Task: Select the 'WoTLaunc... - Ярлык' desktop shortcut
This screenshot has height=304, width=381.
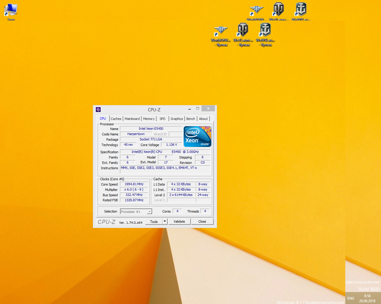Action: click(243, 35)
